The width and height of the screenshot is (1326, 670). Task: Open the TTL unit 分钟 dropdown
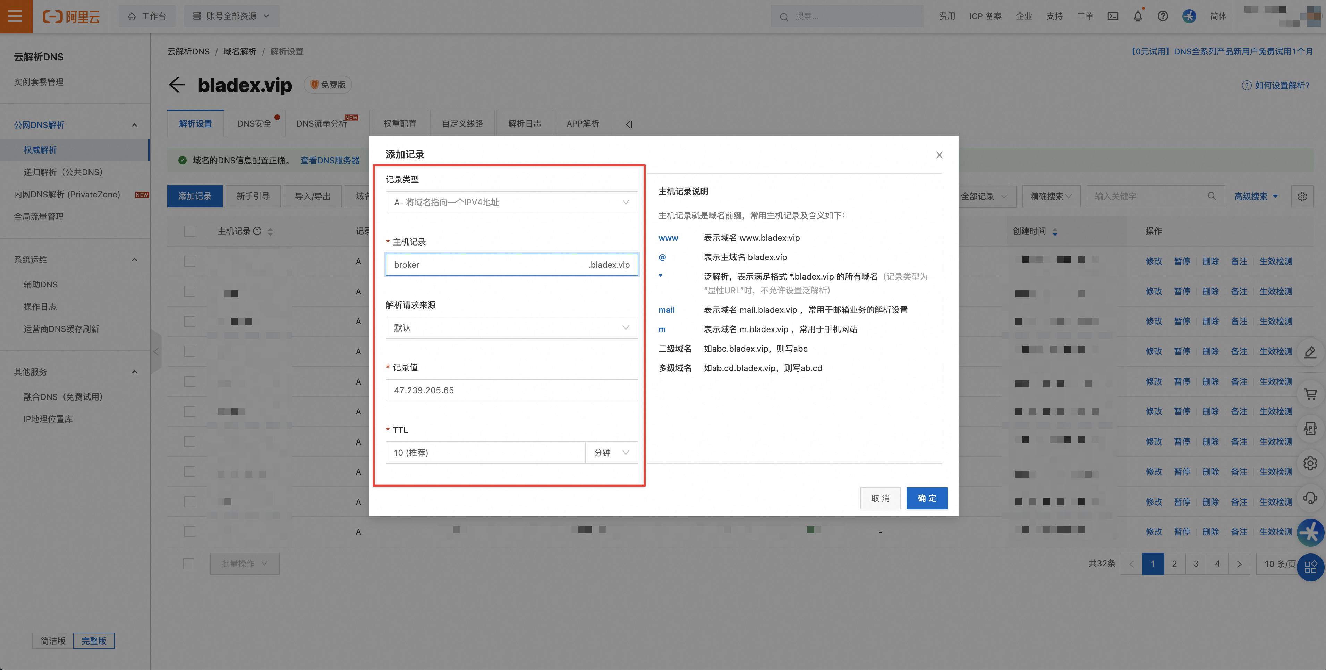tap(612, 453)
